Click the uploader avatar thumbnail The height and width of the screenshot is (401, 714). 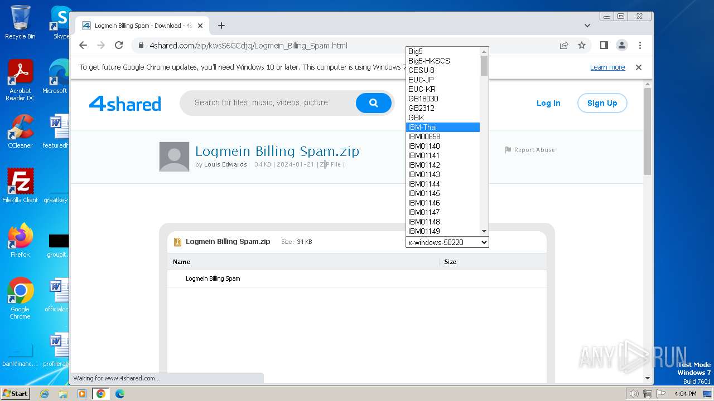pyautogui.click(x=174, y=157)
